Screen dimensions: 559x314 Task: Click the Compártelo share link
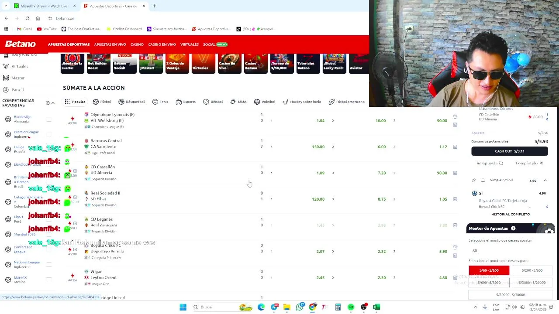[529, 163]
